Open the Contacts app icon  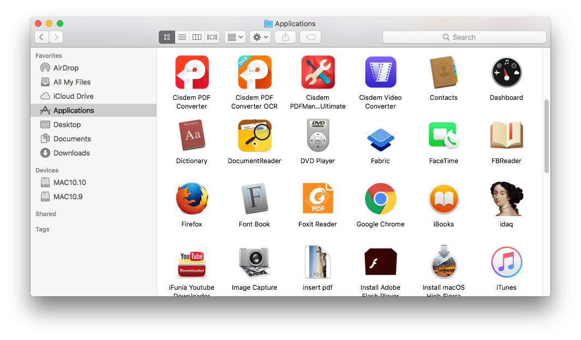(444, 73)
